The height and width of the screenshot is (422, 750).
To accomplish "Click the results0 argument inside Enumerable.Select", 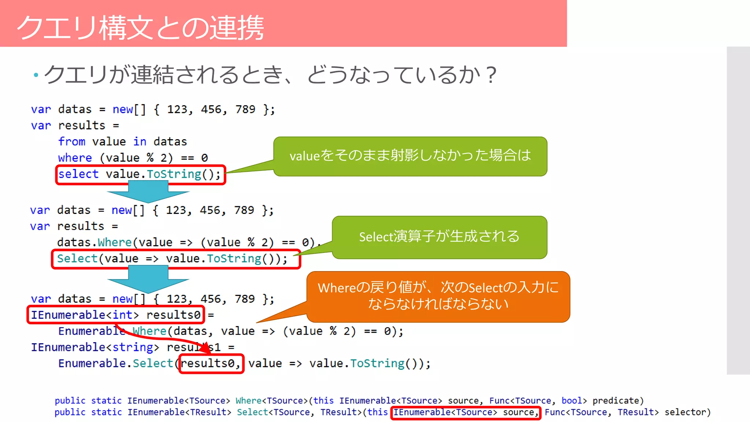I will point(211,363).
